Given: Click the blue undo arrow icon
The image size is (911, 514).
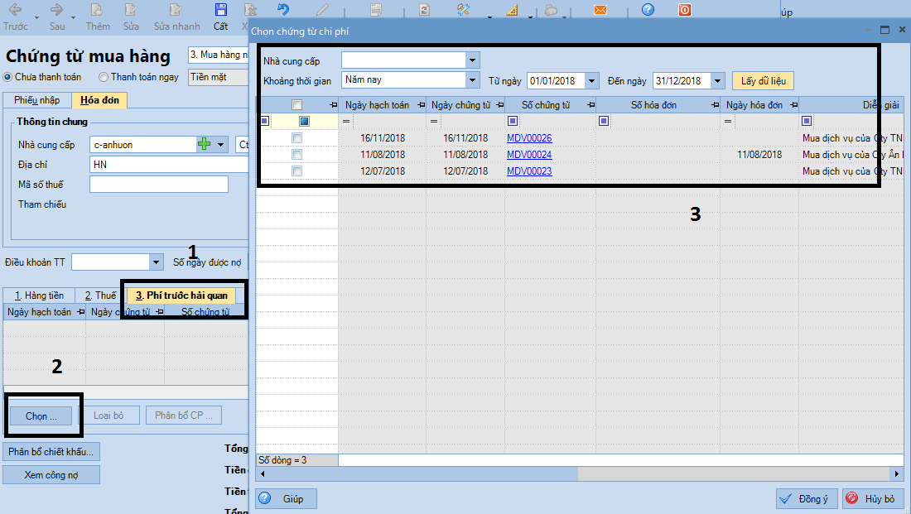Looking at the screenshot, I should pyautogui.click(x=283, y=9).
